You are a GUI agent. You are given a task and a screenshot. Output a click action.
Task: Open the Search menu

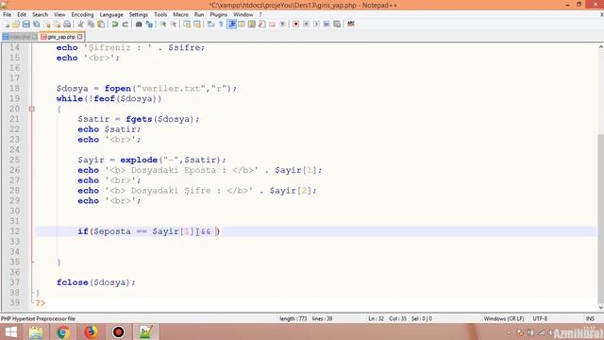(x=40, y=15)
